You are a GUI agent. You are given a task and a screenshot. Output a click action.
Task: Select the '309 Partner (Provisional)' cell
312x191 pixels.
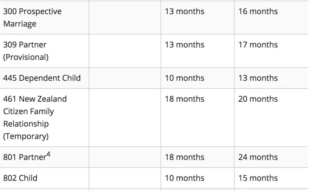tap(44, 51)
